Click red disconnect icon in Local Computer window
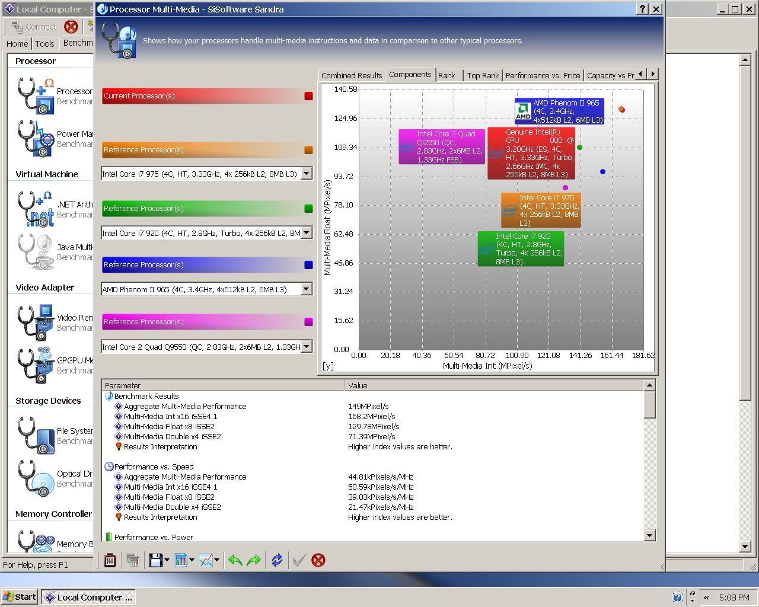The width and height of the screenshot is (759, 607). [71, 27]
